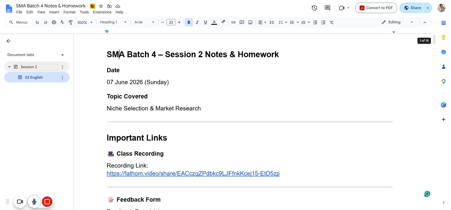The image size is (451, 210).
Task: Increase the paragraph indent
Action: [323, 22]
